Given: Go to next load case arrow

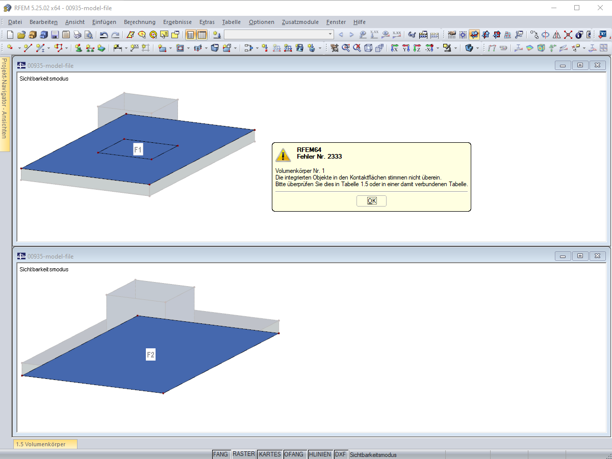Looking at the screenshot, I should click(x=351, y=35).
